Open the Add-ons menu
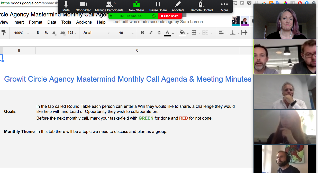This screenshot has width=318, height=173. coord(84,22)
